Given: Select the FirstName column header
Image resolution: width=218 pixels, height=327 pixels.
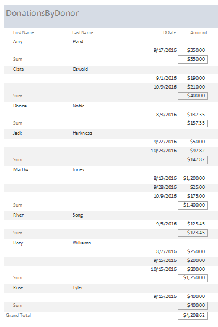Looking at the screenshot, I should 24,32.
